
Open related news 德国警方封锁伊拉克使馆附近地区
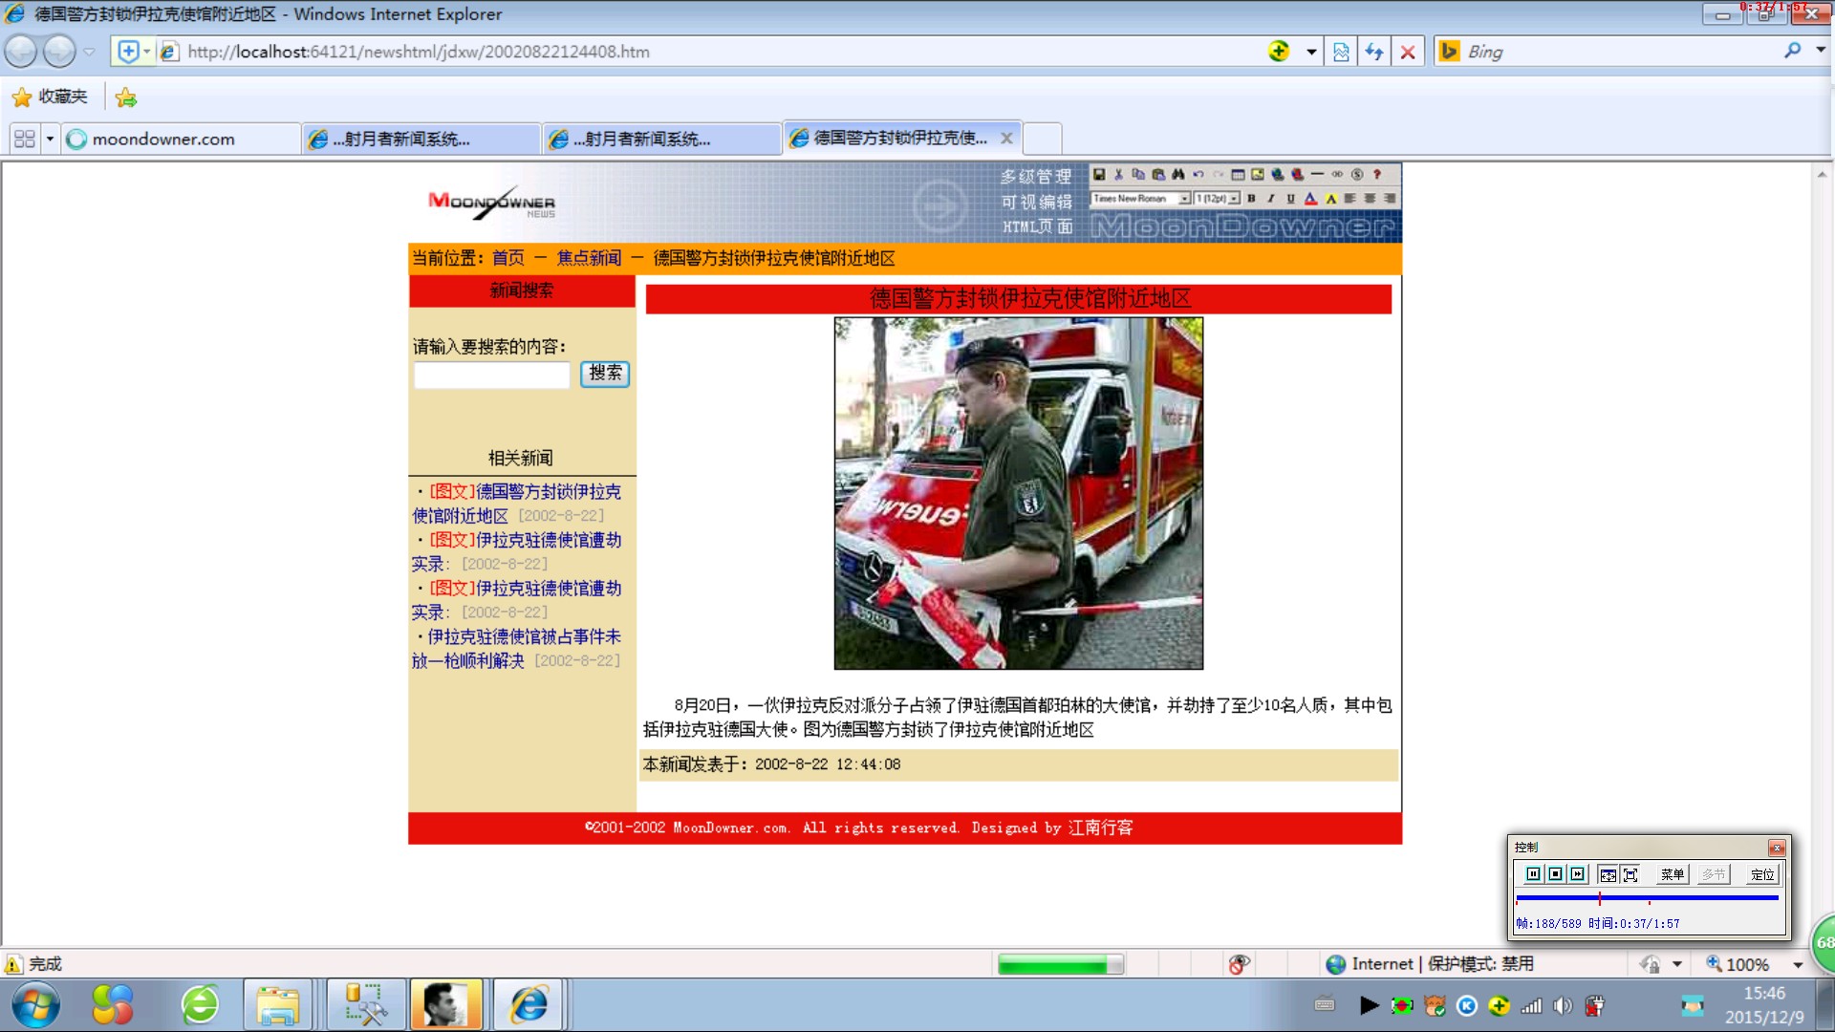[x=516, y=504]
